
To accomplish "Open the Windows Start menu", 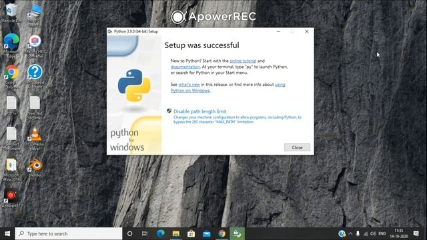I will coord(7,233).
